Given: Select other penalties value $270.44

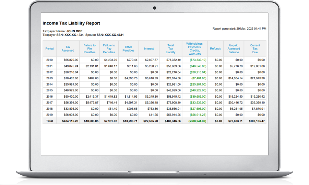Looking at the screenshot, I should pyautogui.click(x=132, y=60).
